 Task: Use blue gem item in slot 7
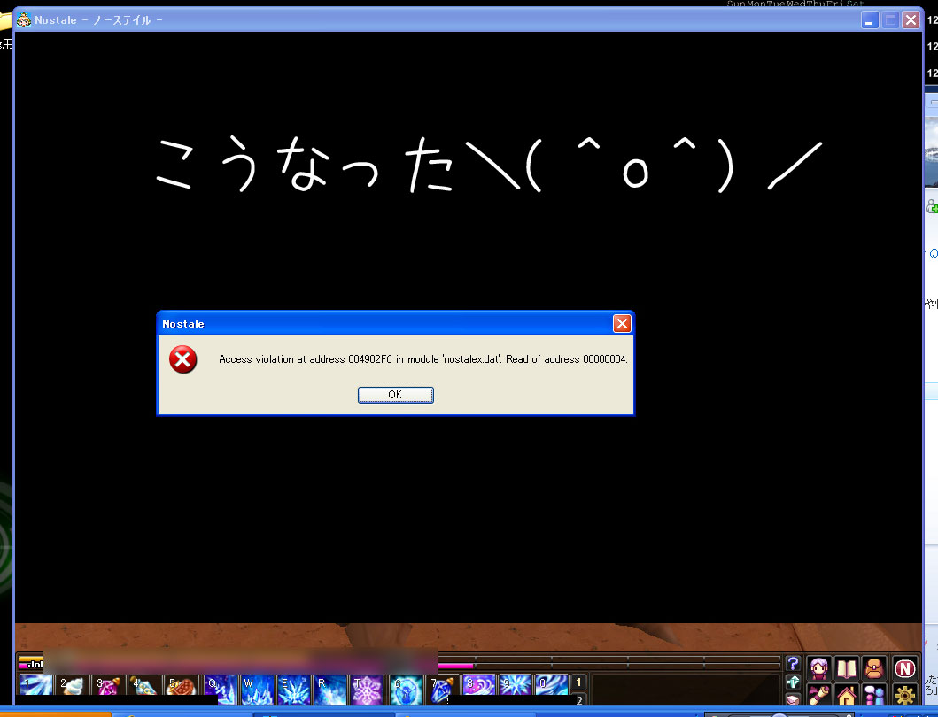click(x=443, y=688)
